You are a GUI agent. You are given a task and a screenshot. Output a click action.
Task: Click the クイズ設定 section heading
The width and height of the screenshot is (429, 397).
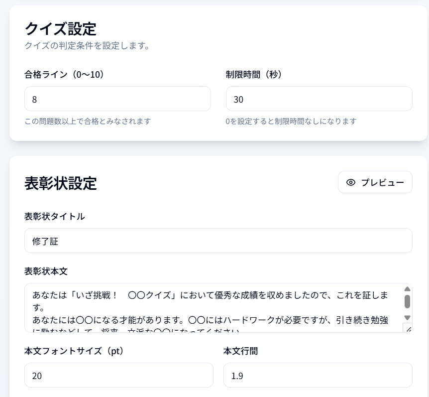60,29
